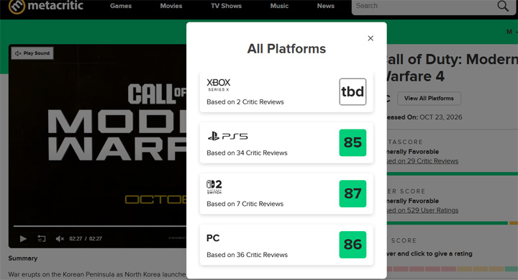Click the 02:27 video time display

(86, 238)
